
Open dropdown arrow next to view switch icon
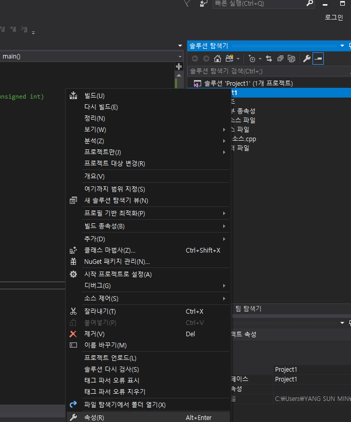coord(238,59)
